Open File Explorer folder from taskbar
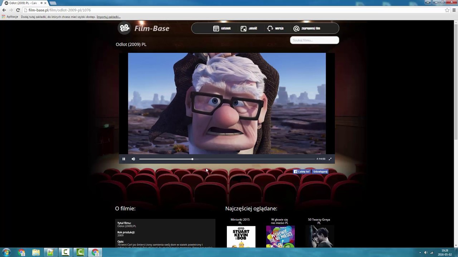Image resolution: width=458 pixels, height=257 pixels. tap(36, 252)
